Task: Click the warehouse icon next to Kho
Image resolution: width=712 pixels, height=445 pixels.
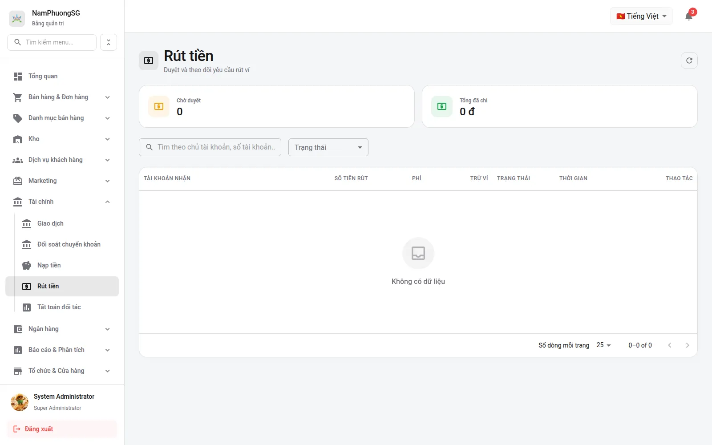Action: tap(18, 139)
